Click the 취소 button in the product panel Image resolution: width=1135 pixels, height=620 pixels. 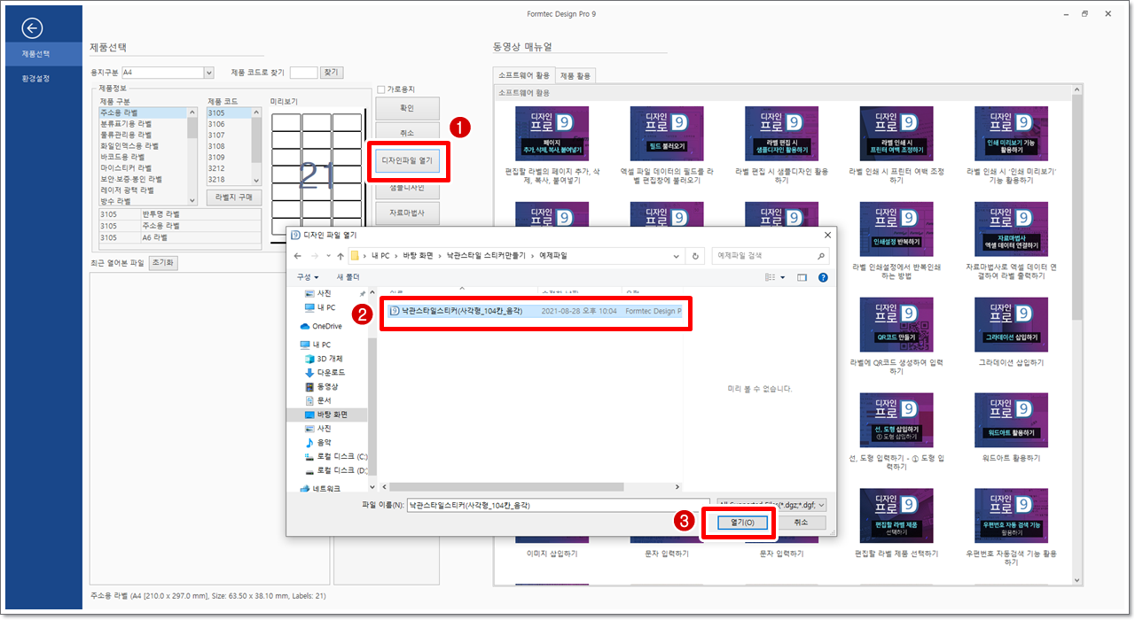click(407, 133)
